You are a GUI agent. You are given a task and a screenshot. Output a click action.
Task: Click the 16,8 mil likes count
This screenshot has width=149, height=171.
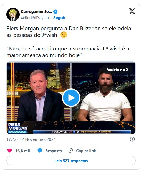[x=22, y=151]
